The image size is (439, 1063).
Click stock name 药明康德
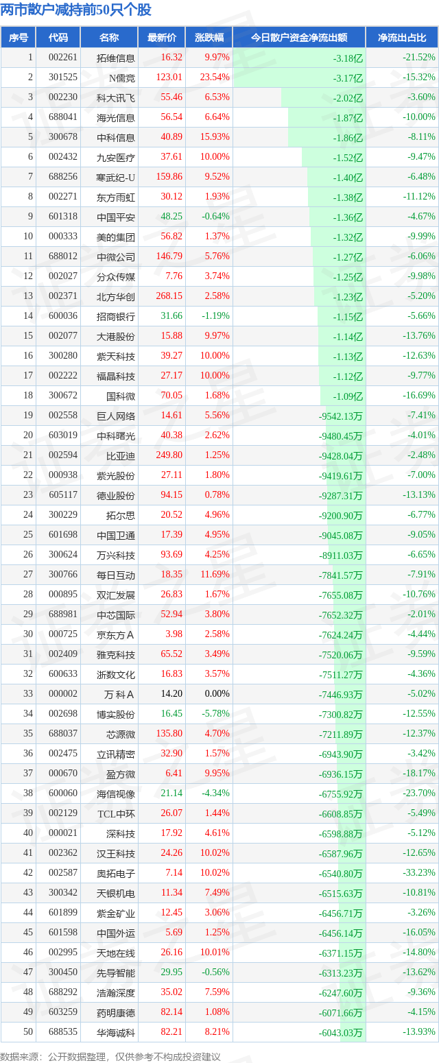[x=116, y=1012]
